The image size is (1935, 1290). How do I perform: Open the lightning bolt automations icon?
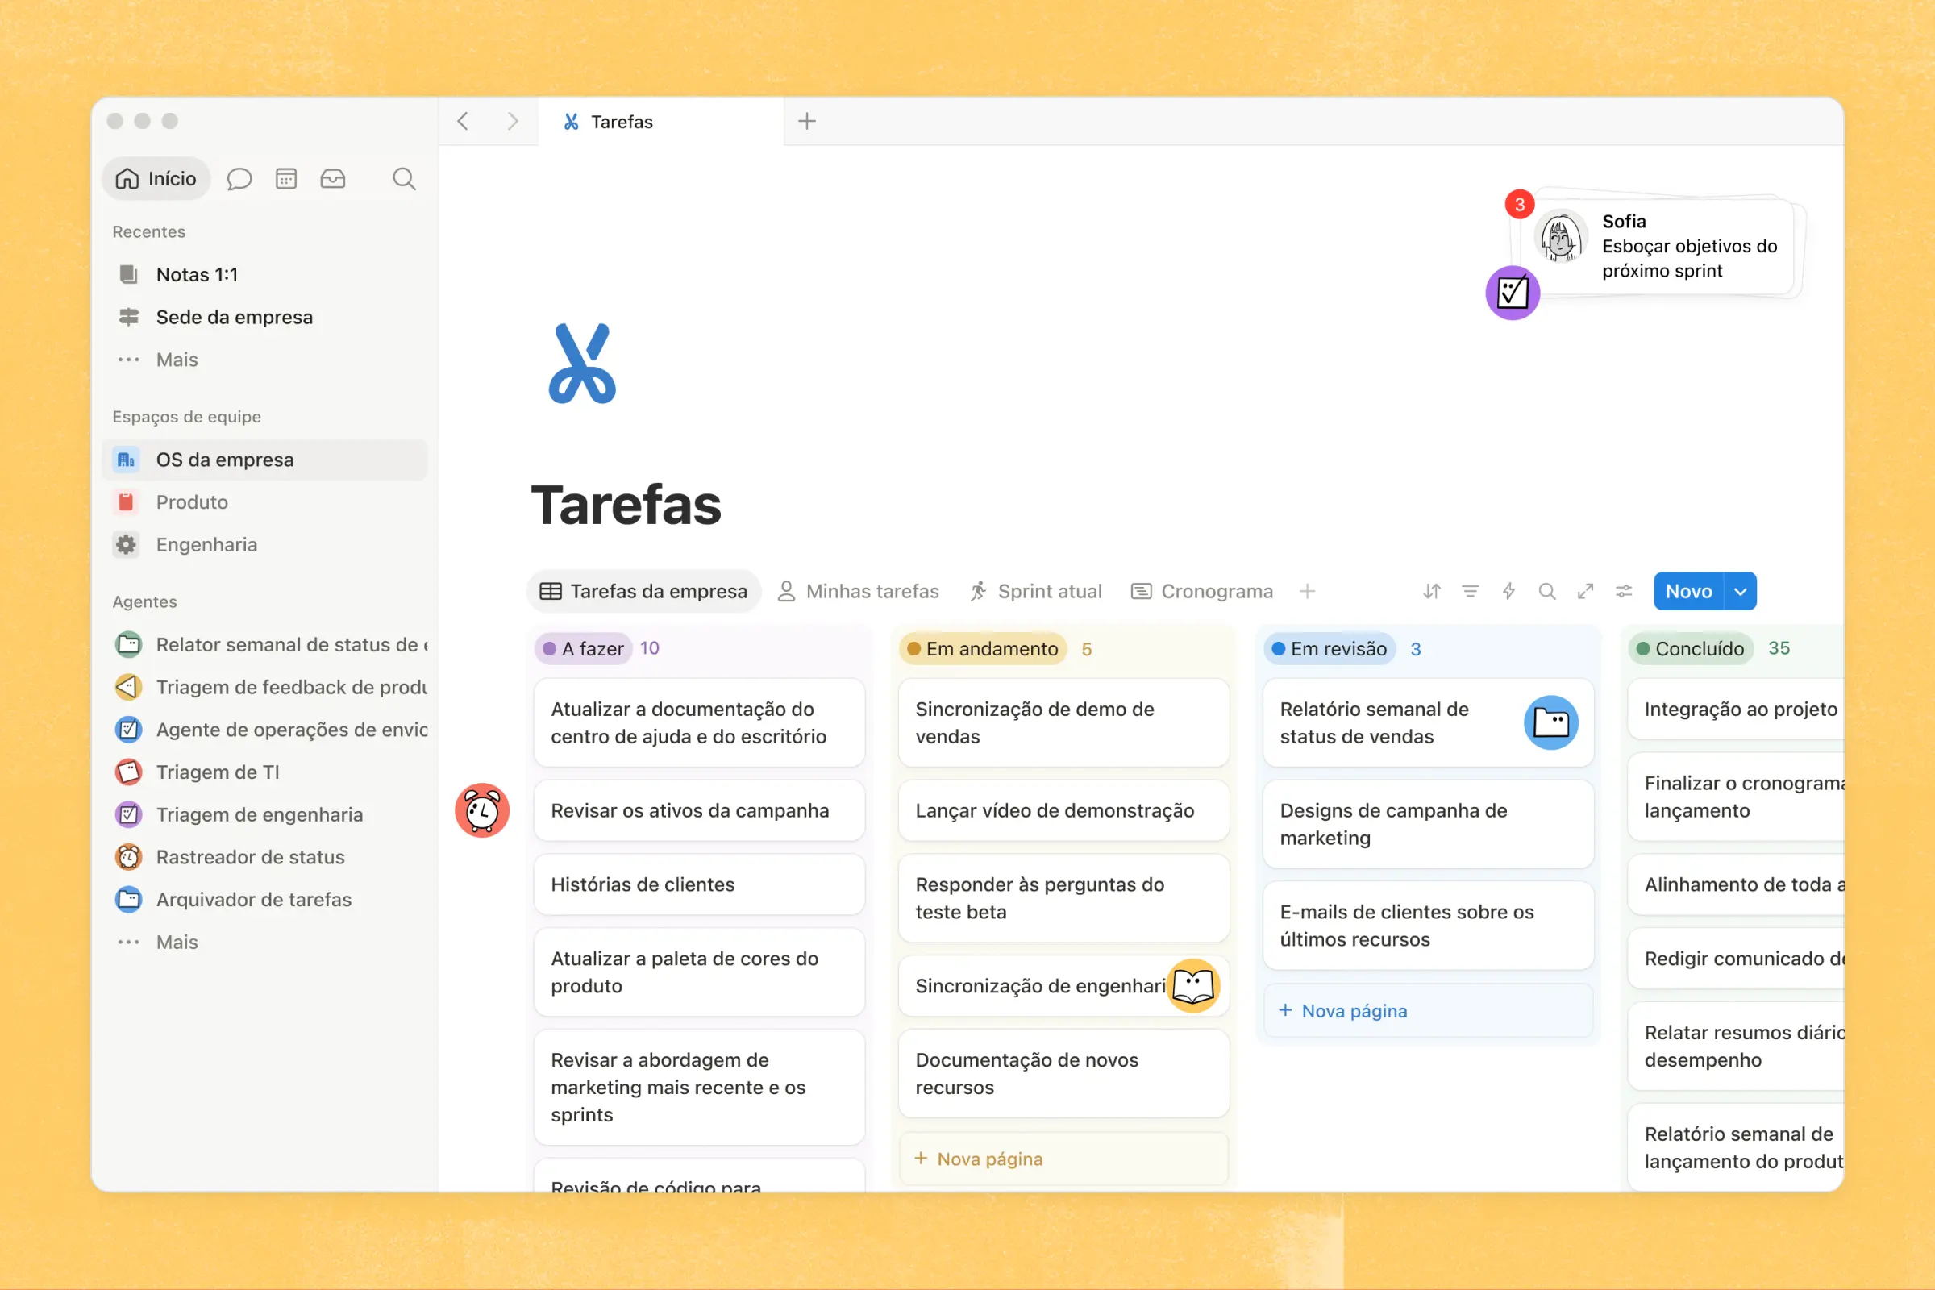1508,592
